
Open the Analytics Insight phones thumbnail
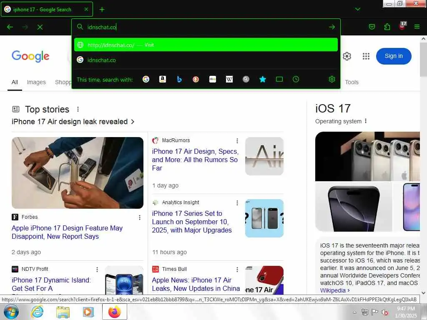[x=264, y=218]
